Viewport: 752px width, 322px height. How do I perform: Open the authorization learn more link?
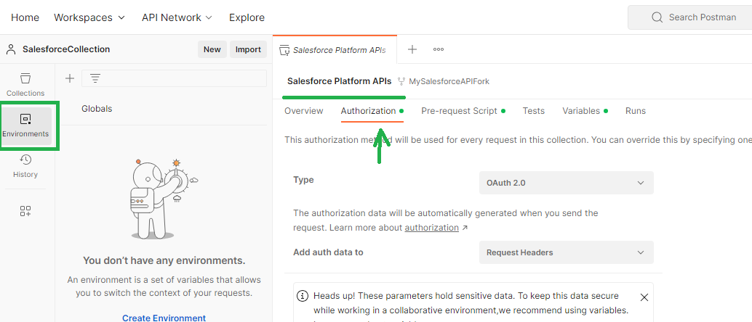pos(431,228)
